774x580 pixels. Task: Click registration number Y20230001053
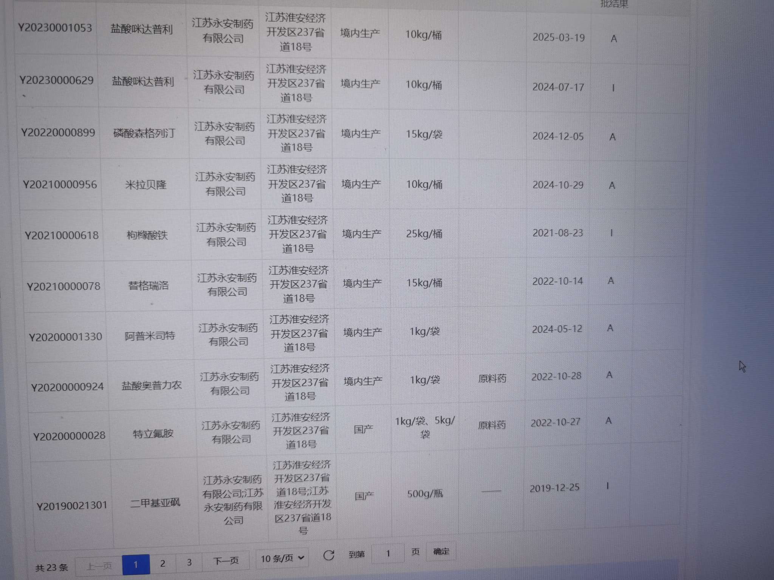tap(55, 28)
